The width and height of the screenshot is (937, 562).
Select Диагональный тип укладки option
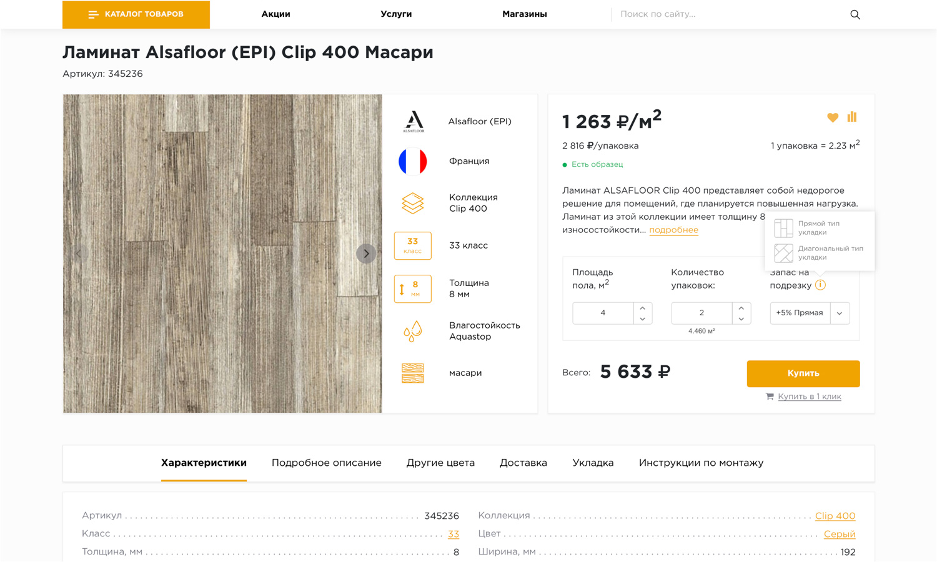point(818,253)
